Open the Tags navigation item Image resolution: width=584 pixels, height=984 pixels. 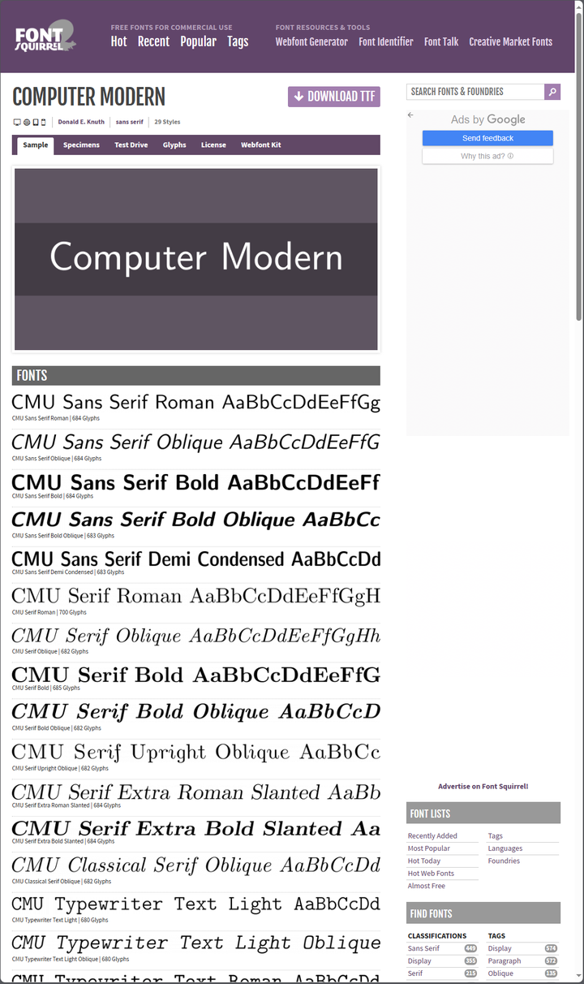click(238, 41)
